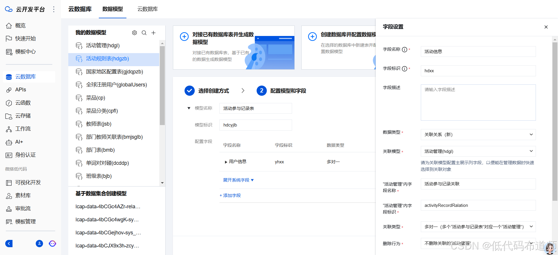Collapse the 模型名称 section triangle

(189, 108)
